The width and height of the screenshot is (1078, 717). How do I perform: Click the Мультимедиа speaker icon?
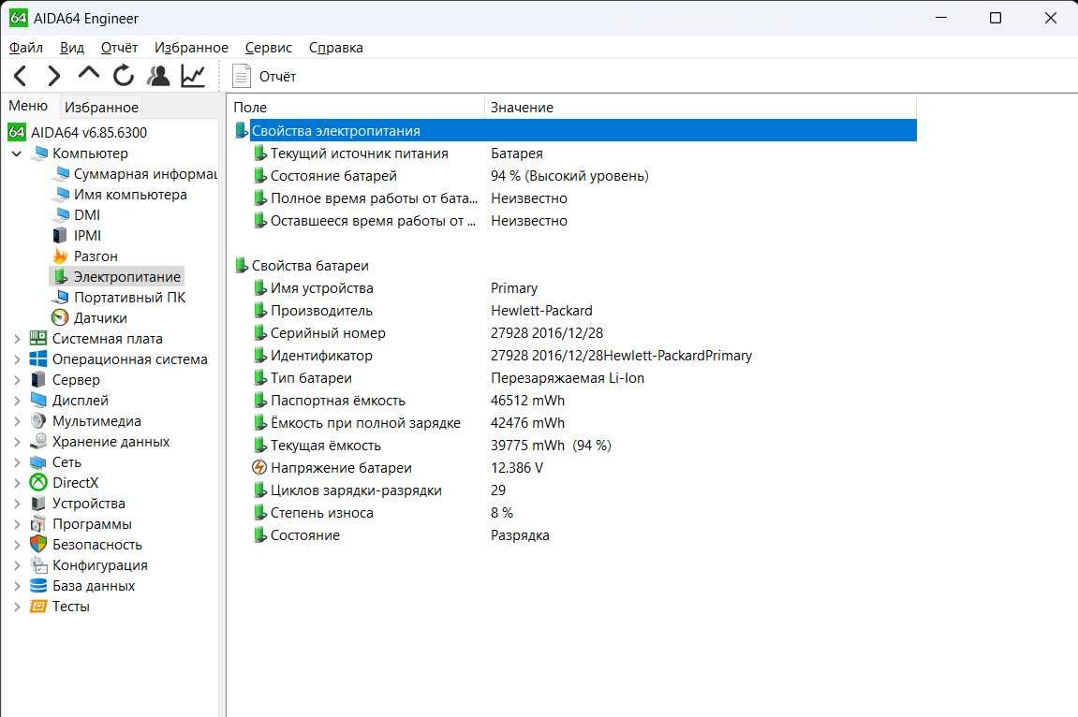pyautogui.click(x=38, y=421)
